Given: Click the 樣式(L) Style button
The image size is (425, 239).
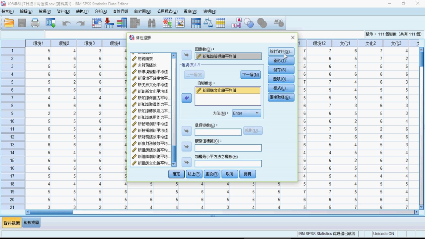Looking at the screenshot, I should (x=281, y=88).
